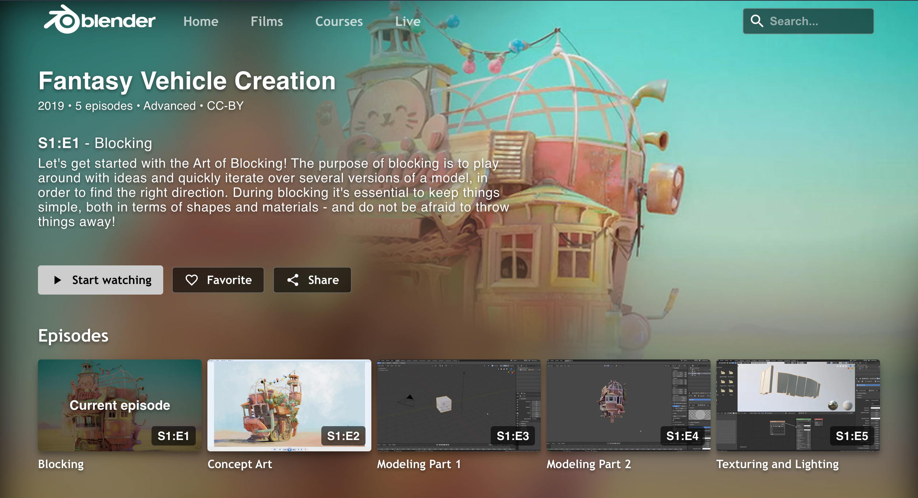The width and height of the screenshot is (918, 498).
Task: Click the Modeling Part 1 title link
Action: [419, 464]
